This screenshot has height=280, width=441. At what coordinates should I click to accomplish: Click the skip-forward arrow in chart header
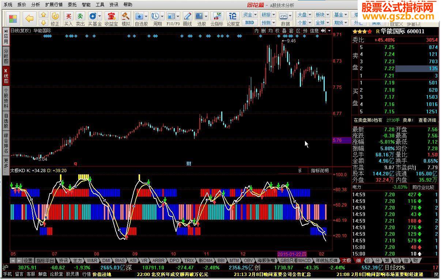click(x=323, y=31)
